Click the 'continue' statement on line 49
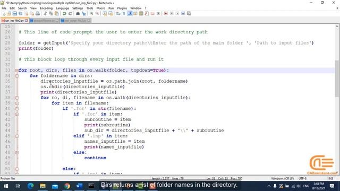 coord(95,158)
